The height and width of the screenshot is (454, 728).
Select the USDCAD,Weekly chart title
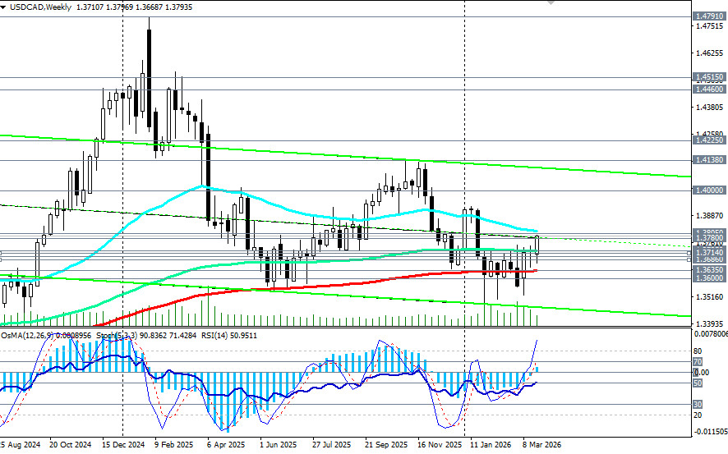[40, 7]
